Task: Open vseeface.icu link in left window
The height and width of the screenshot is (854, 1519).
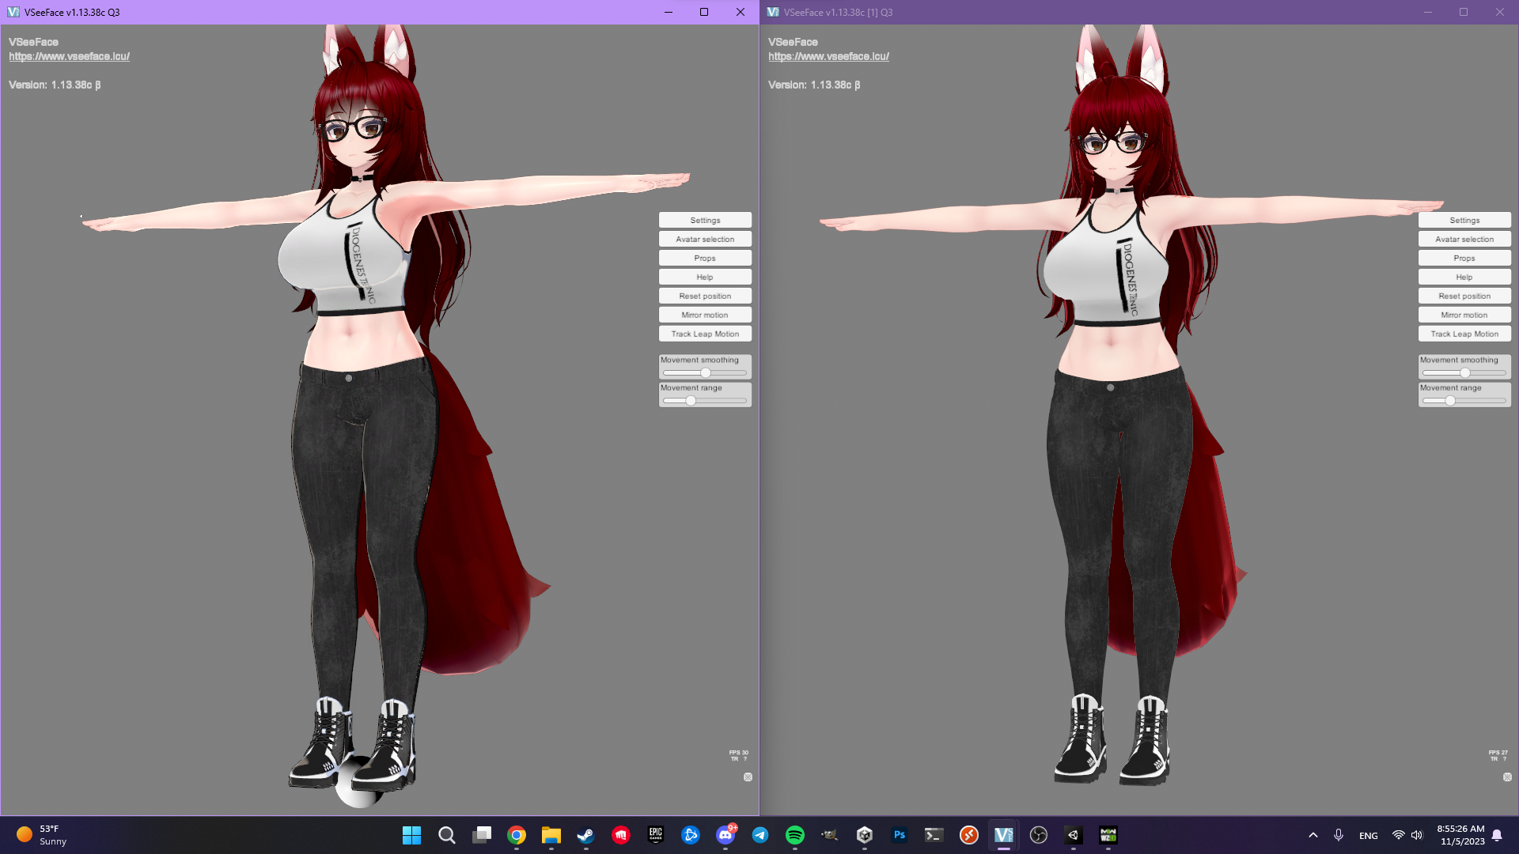Action: tap(70, 56)
